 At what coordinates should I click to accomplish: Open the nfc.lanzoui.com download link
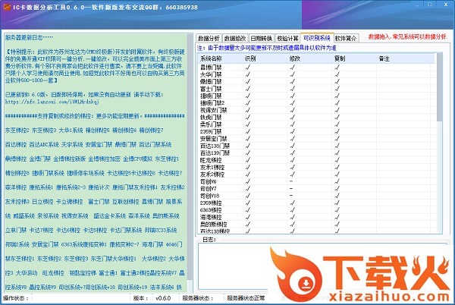[x=52, y=102]
